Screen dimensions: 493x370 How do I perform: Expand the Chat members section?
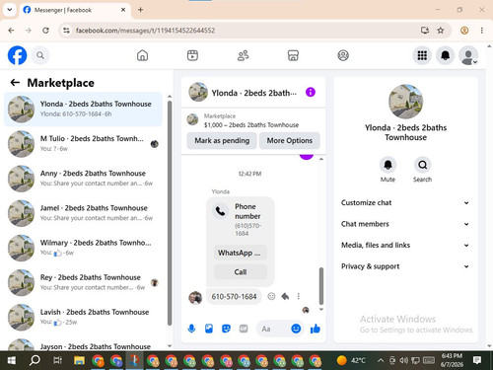point(405,224)
